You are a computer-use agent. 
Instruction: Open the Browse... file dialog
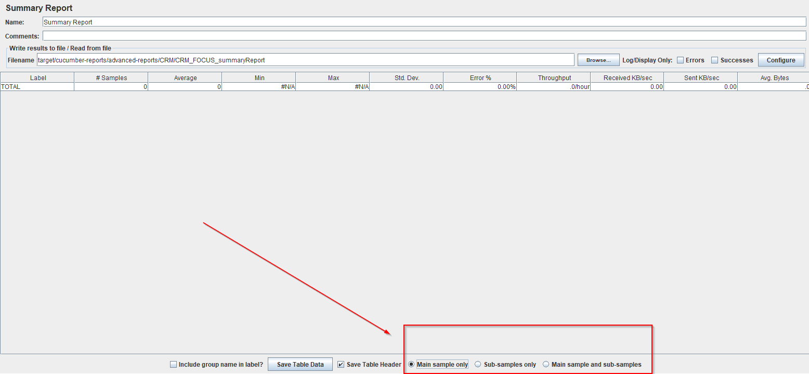[x=598, y=60]
